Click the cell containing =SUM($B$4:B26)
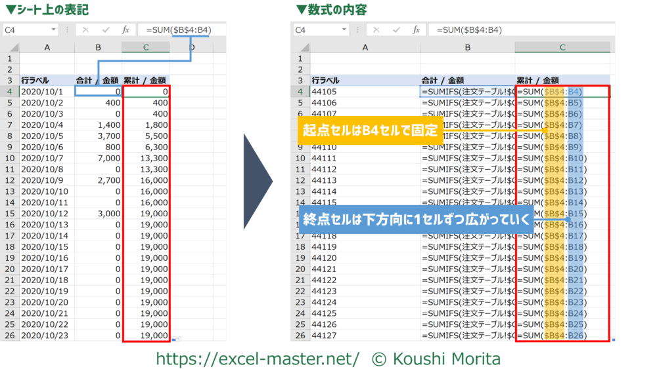Image resolution: width=657 pixels, height=369 pixels. click(562, 336)
